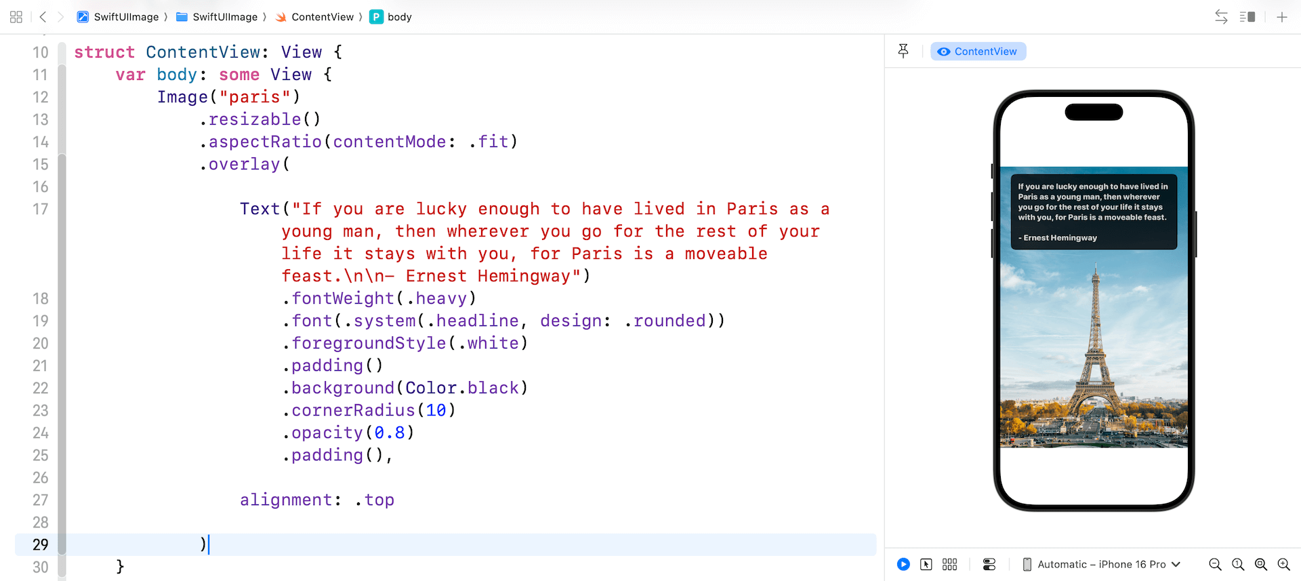Open the editor layout options
This screenshot has height=581, width=1301.
[x=1247, y=17]
